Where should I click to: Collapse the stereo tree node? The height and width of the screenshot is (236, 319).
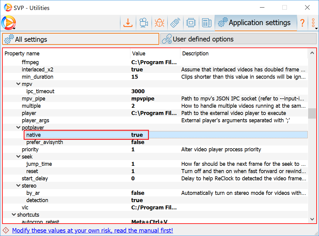pyautogui.click(x=18, y=185)
